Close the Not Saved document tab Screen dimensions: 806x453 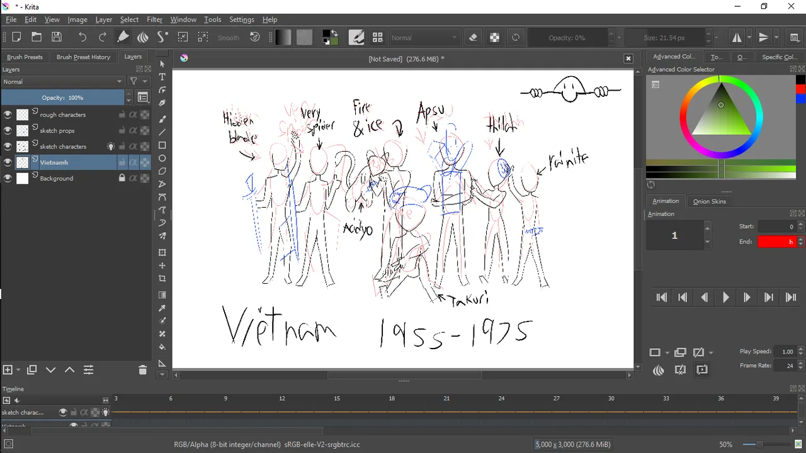(x=628, y=59)
